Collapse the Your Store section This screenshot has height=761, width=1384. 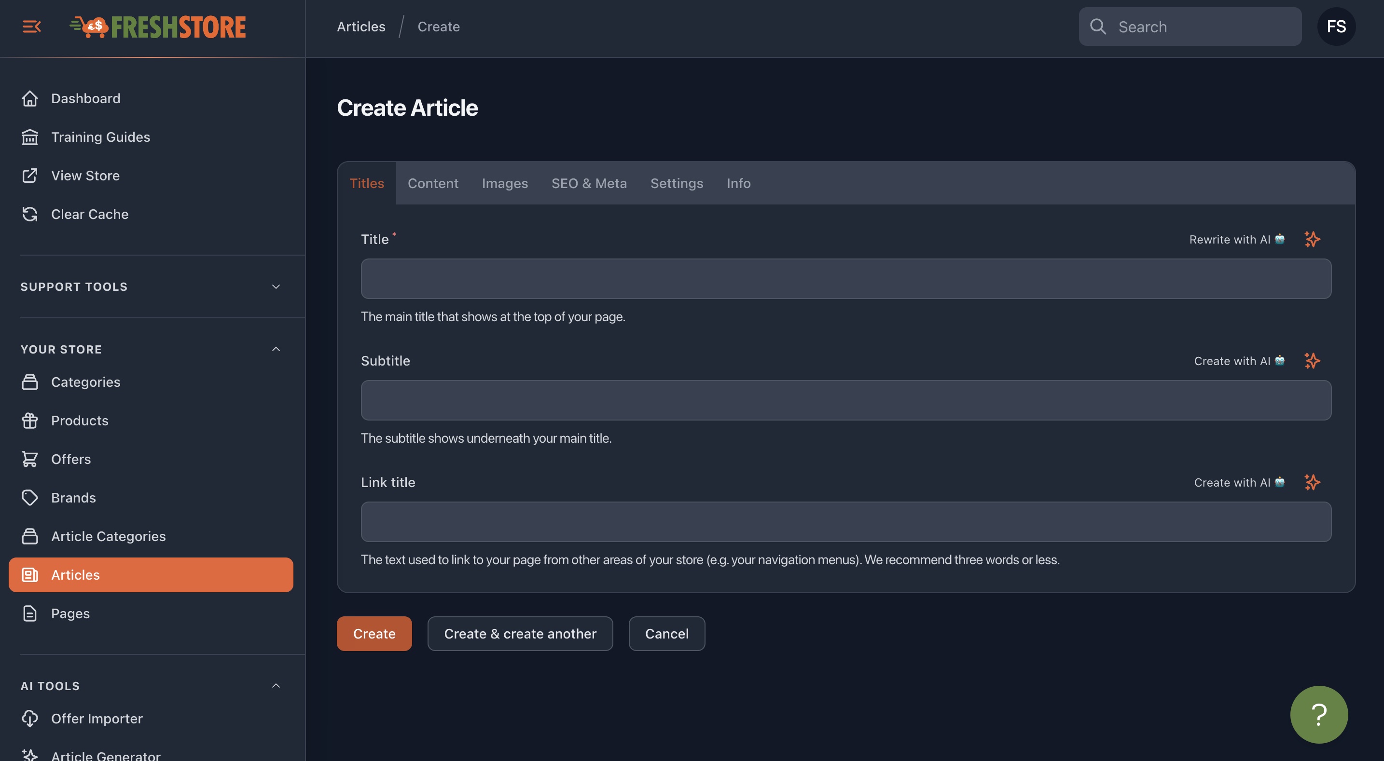click(x=151, y=350)
